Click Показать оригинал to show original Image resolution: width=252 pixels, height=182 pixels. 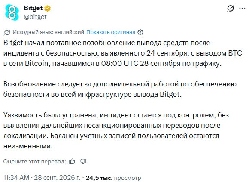pos(111,32)
